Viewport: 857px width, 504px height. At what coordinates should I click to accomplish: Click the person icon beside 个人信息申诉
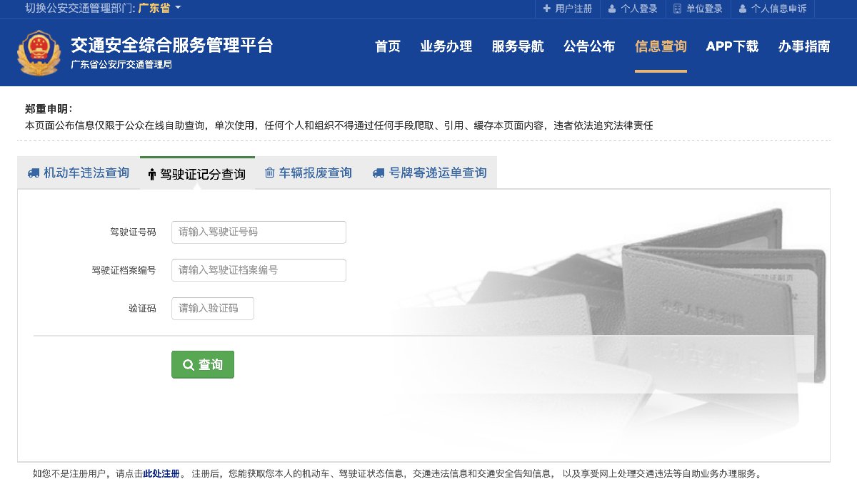click(x=743, y=9)
